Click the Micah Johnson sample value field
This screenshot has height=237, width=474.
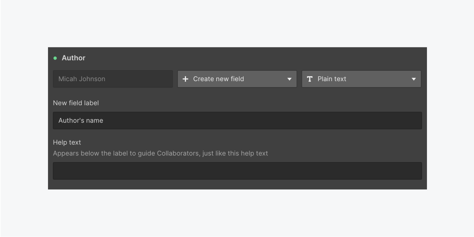point(113,79)
